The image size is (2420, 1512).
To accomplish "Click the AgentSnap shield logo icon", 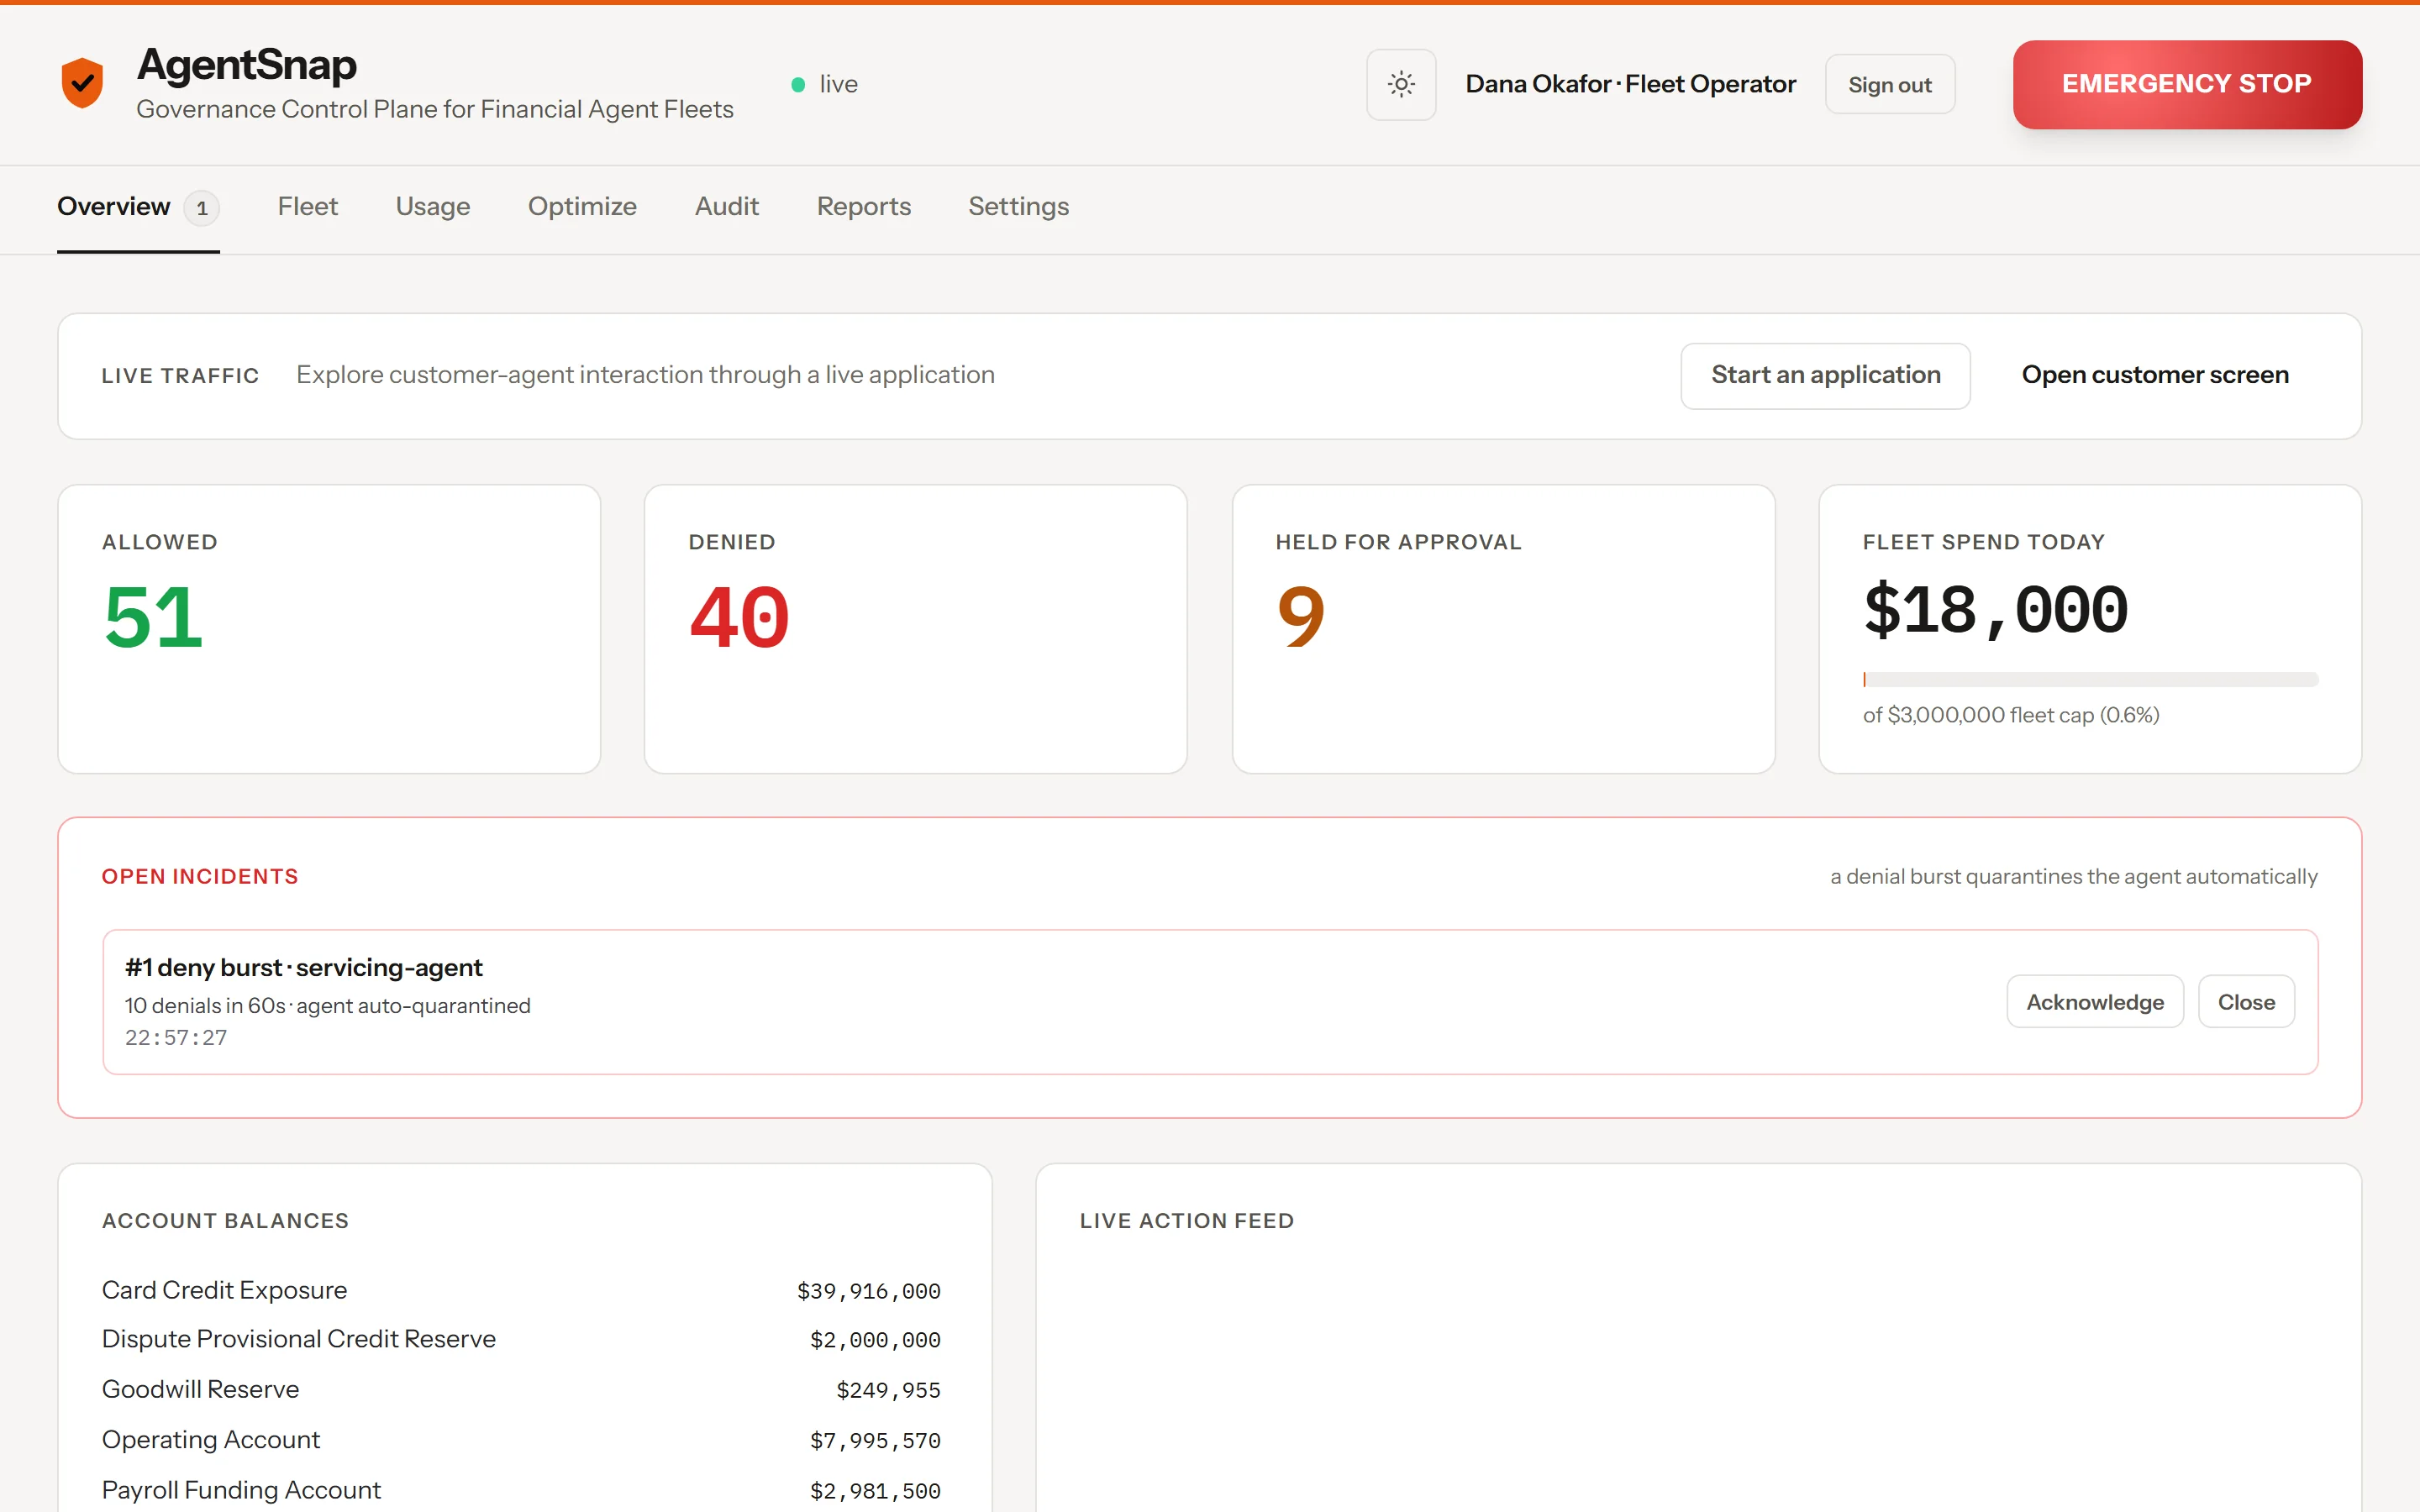I will [82, 83].
